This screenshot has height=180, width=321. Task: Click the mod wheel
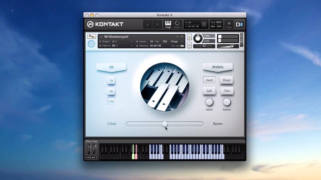coord(94,149)
